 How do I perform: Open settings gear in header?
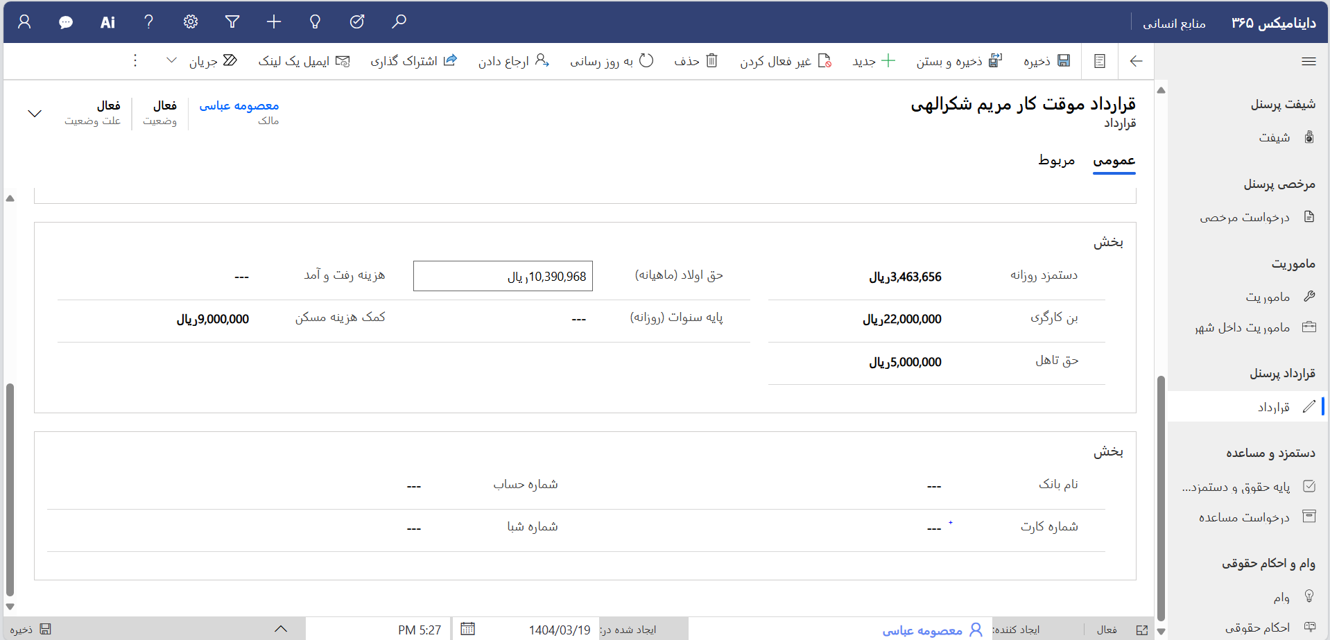tap(191, 22)
